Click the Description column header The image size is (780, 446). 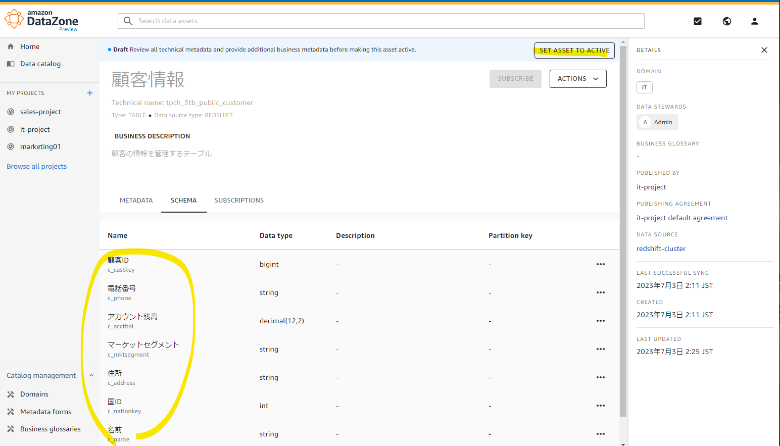(355, 235)
